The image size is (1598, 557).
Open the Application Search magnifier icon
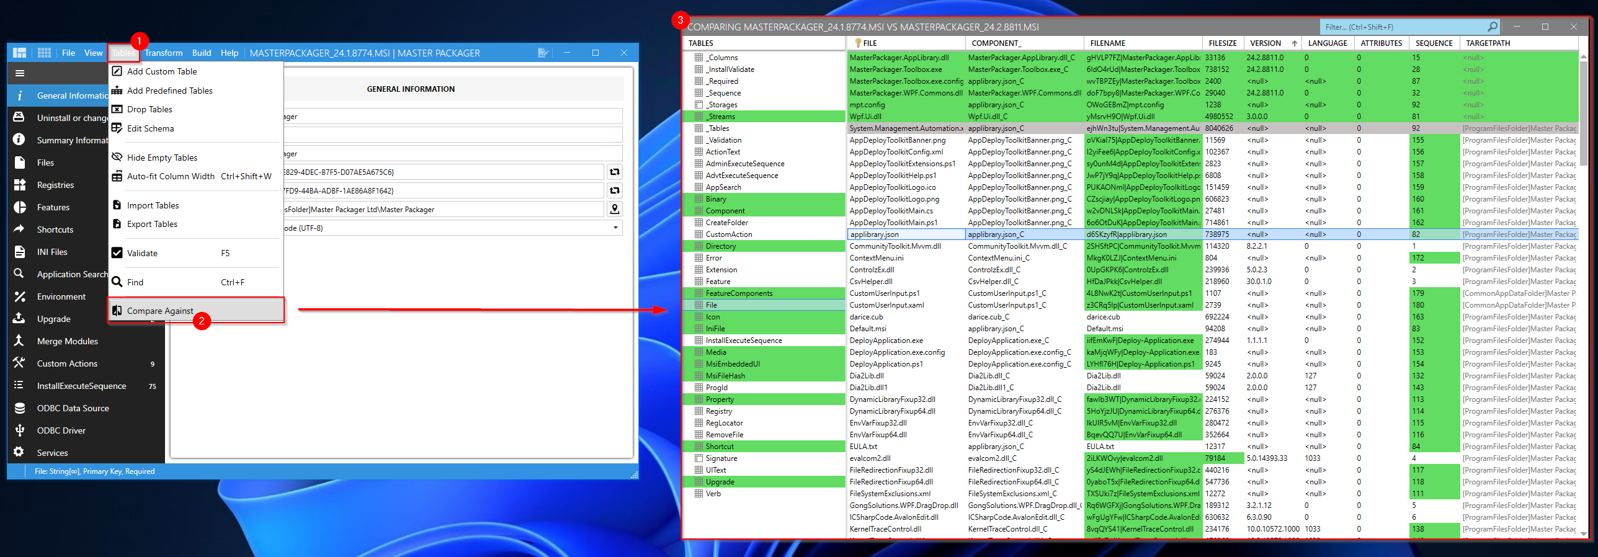pyautogui.click(x=19, y=274)
